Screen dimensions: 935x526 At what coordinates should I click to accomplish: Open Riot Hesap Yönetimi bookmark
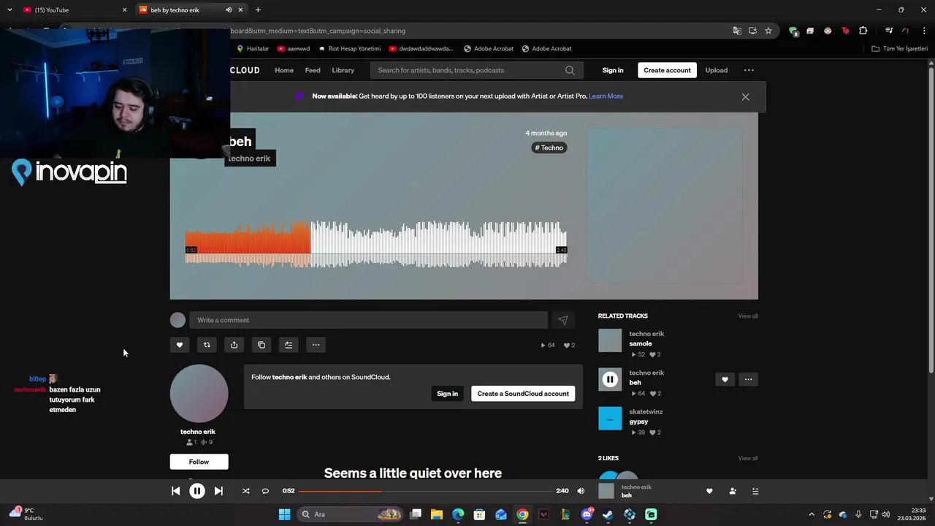coord(350,49)
